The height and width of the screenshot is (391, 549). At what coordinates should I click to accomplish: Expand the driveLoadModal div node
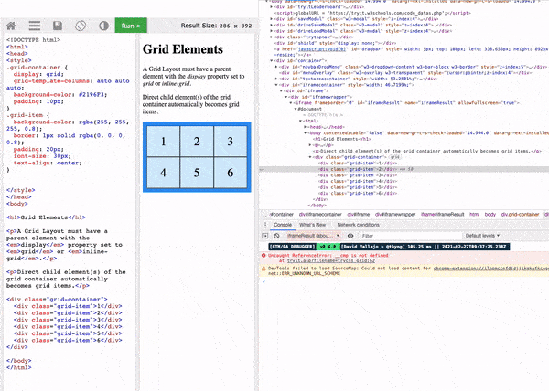point(272,31)
